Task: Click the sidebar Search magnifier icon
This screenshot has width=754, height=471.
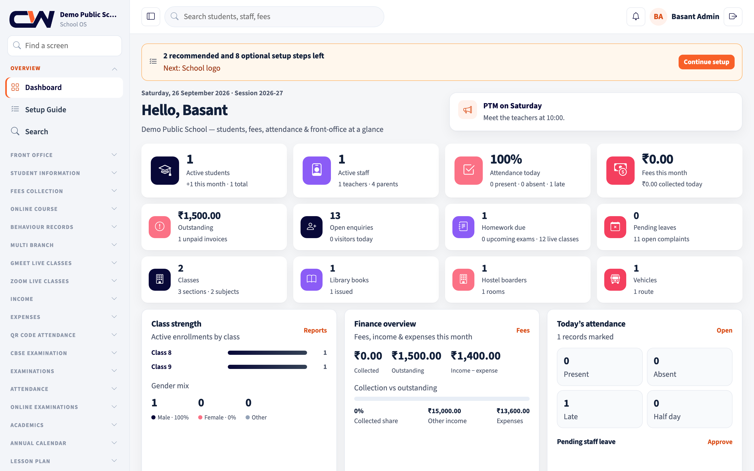Action: click(15, 131)
